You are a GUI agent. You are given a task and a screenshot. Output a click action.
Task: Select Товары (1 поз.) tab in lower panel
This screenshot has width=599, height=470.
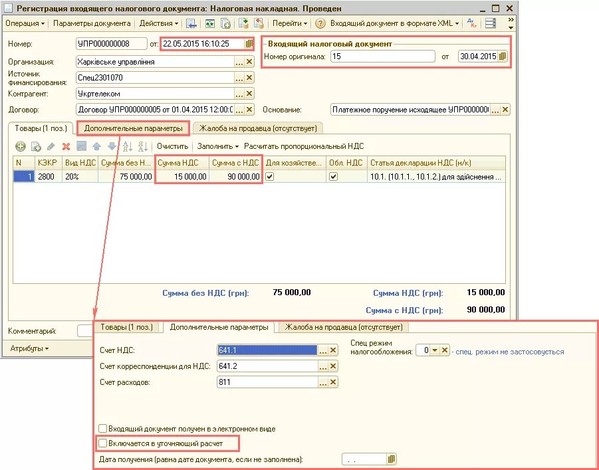coord(126,327)
